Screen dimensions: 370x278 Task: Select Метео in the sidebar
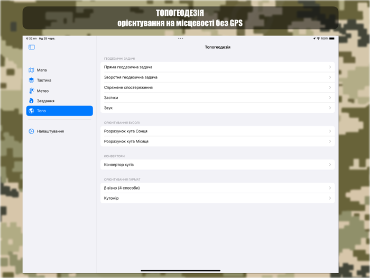(x=59, y=91)
